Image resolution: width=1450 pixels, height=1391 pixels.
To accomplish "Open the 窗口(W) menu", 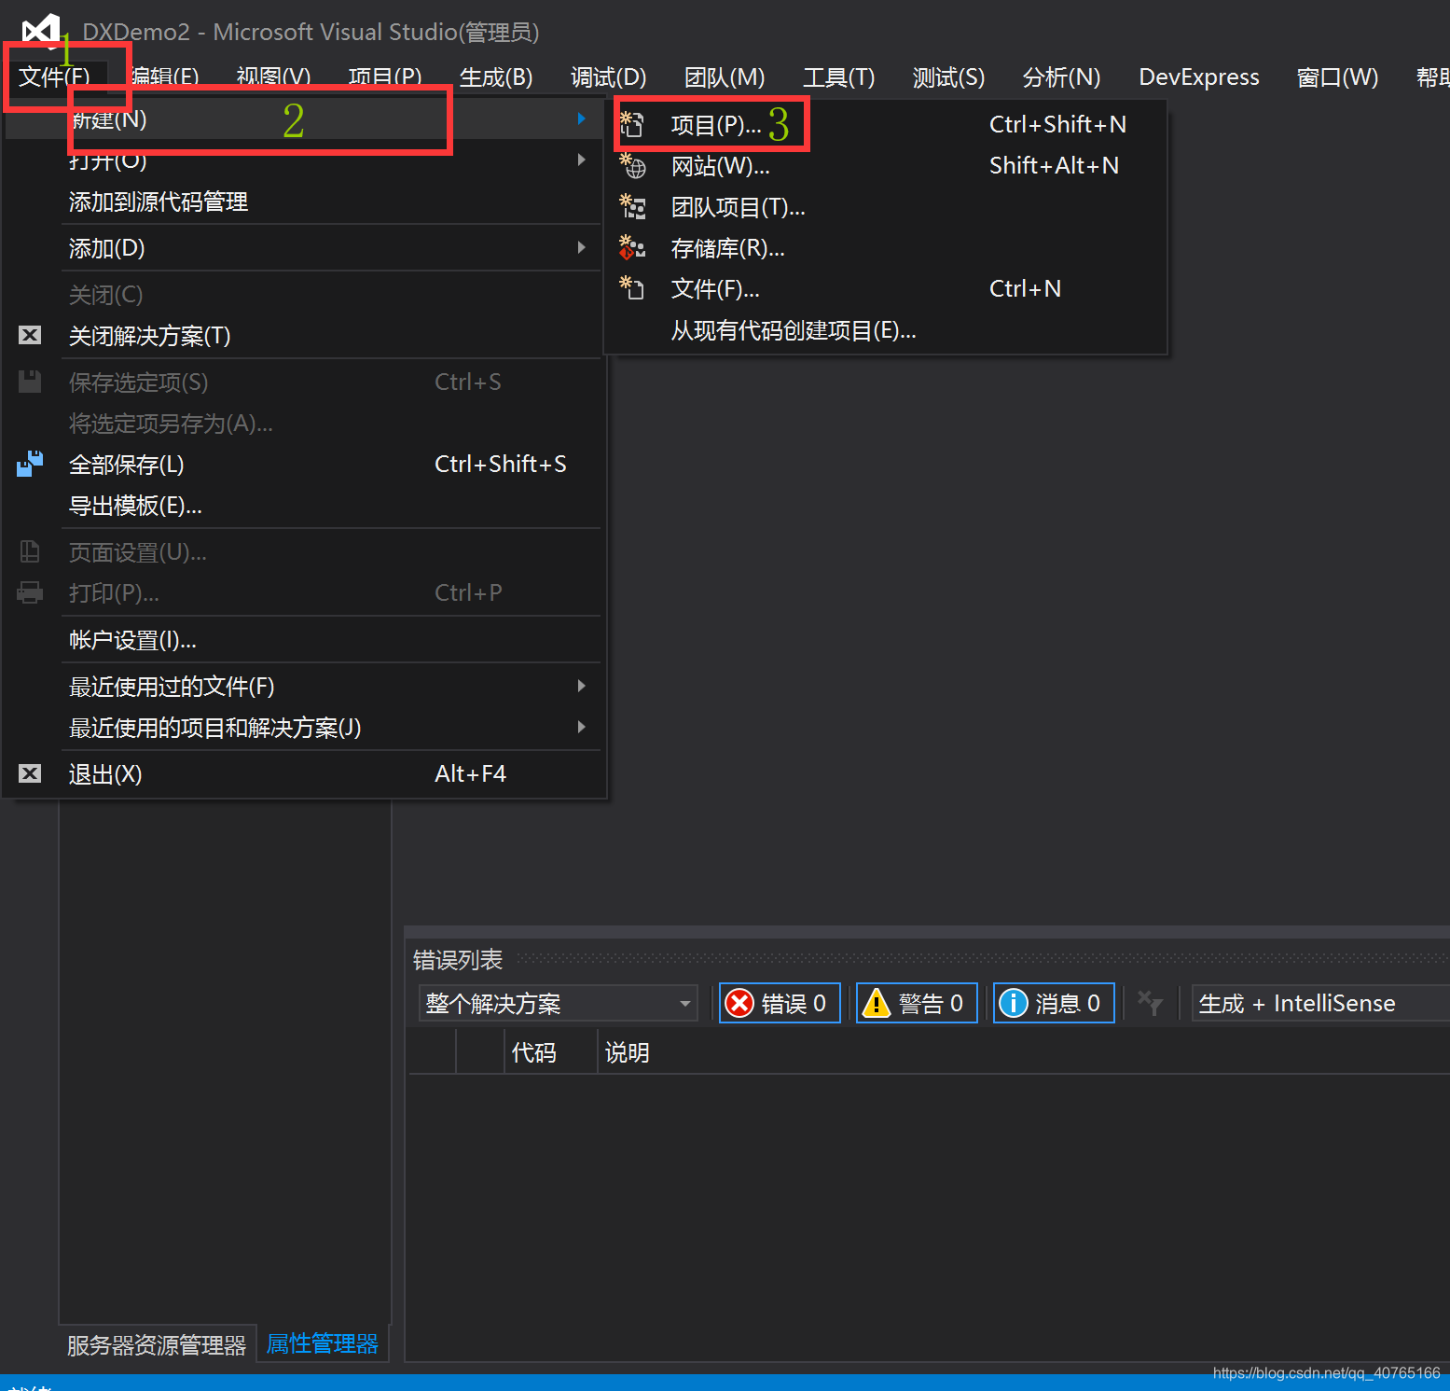I will point(1337,77).
